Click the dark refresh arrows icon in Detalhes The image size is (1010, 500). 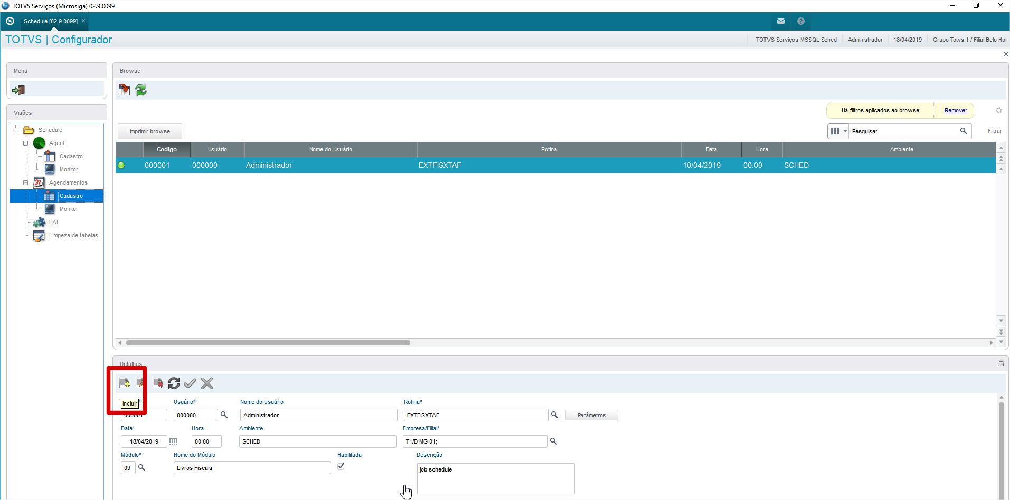[174, 383]
